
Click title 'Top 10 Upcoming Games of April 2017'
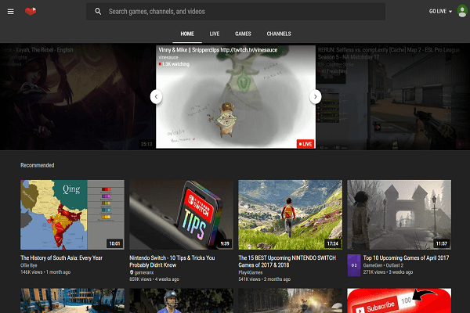(406, 258)
